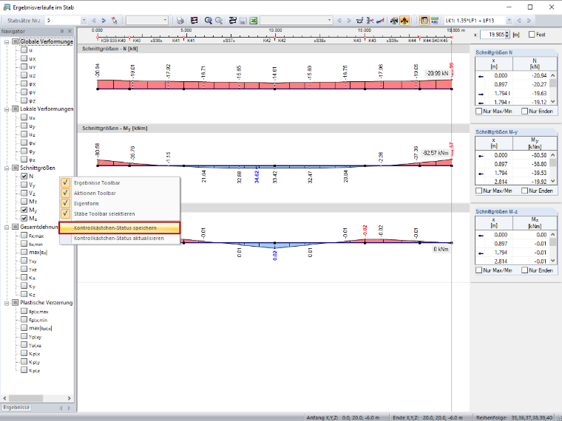Click the scissors-like section cut icon
This screenshot has width=562, height=421.
370,21
